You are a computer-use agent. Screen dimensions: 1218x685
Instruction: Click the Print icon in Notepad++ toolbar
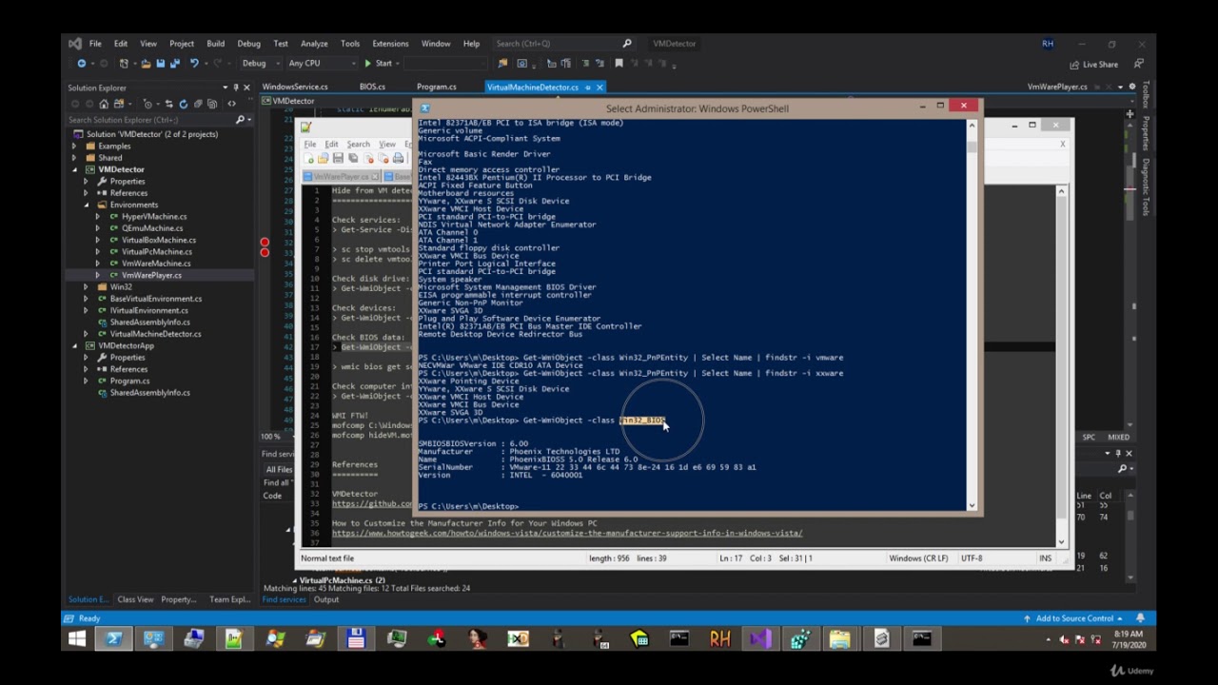tap(398, 159)
